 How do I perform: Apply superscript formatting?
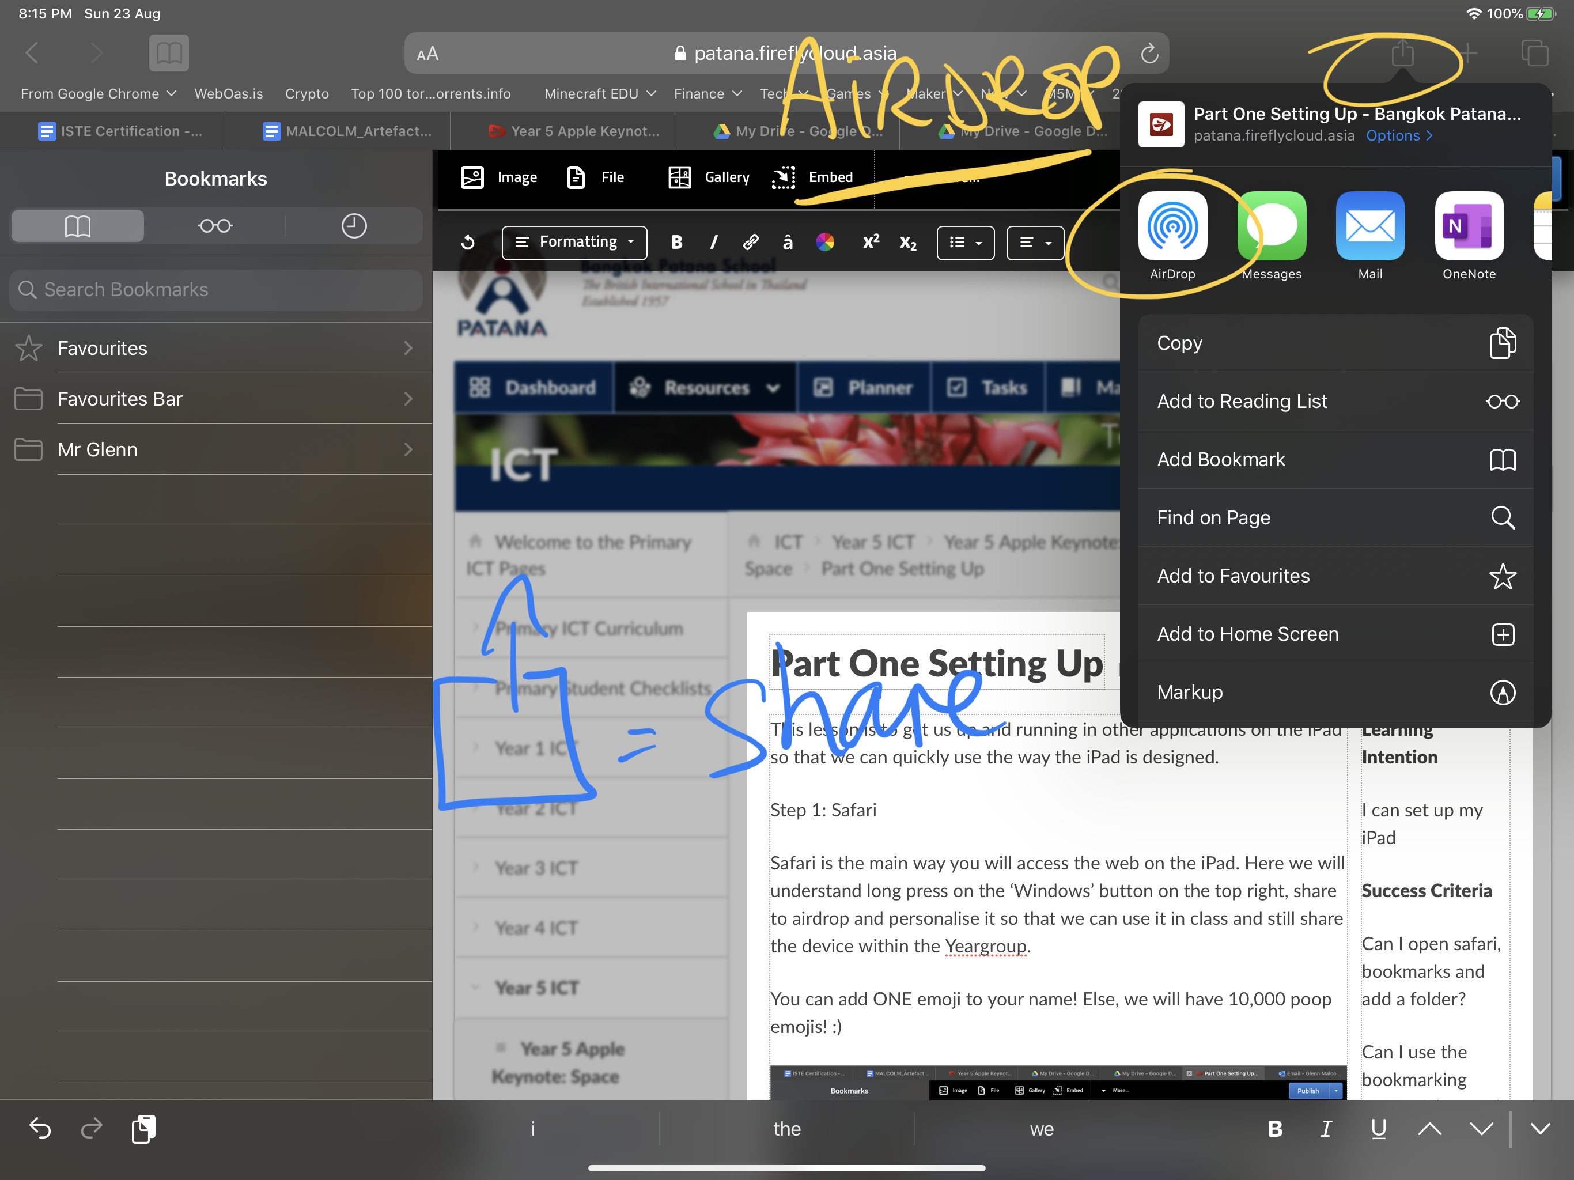(871, 242)
